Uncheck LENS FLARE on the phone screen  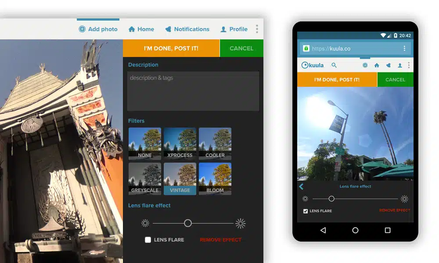pos(306,211)
